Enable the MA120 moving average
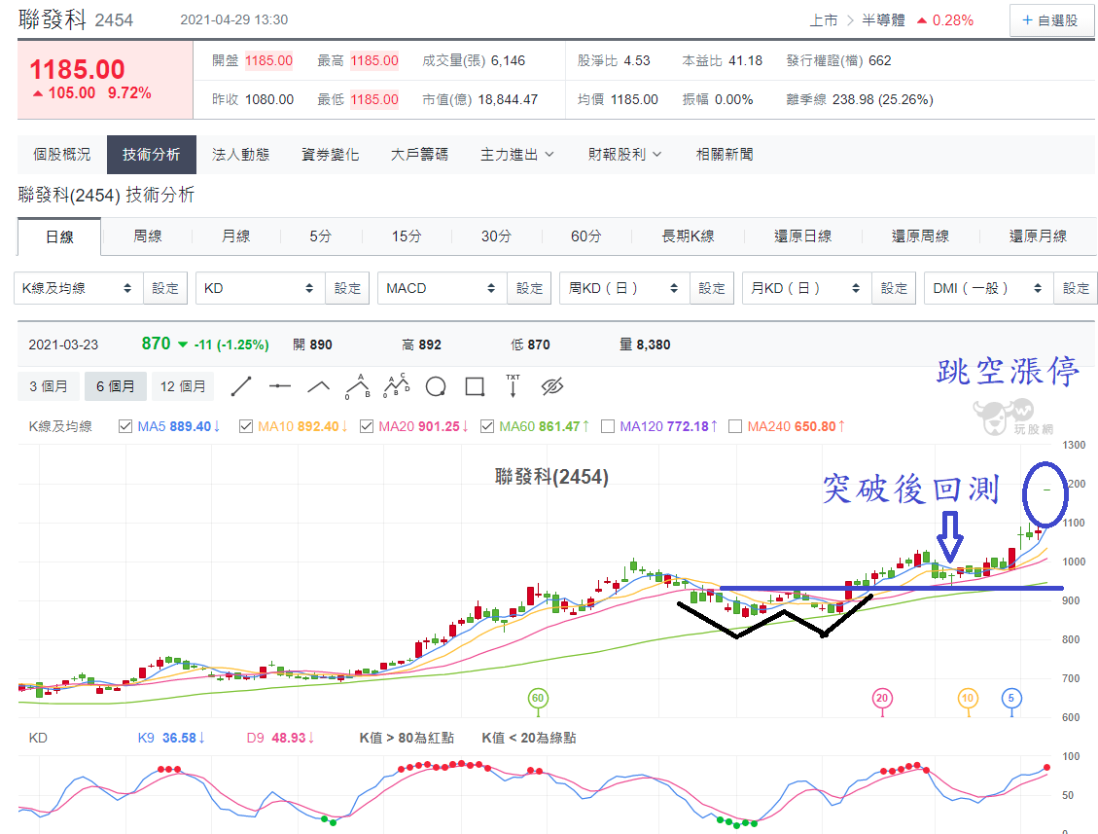The width and height of the screenshot is (1098, 834). [x=608, y=426]
